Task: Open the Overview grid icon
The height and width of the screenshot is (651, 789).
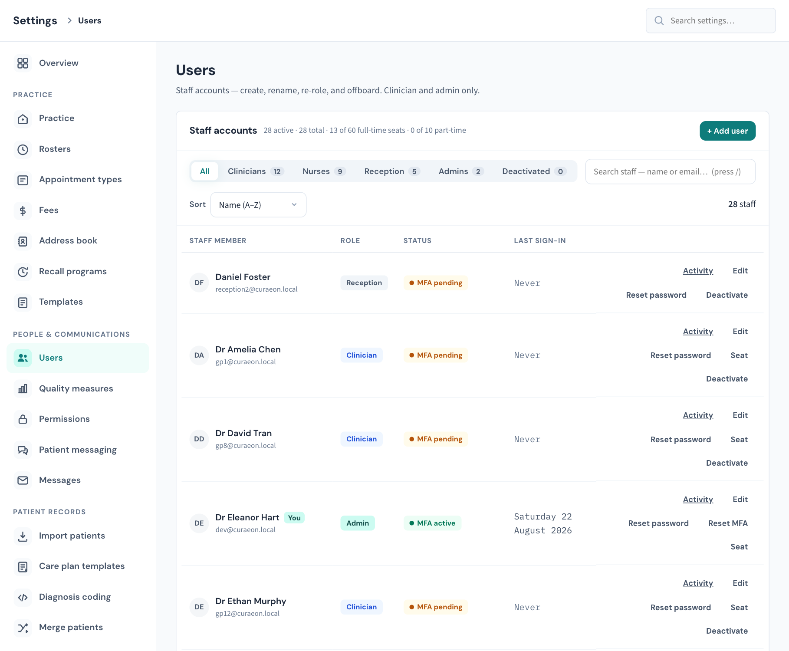Action: (x=23, y=63)
